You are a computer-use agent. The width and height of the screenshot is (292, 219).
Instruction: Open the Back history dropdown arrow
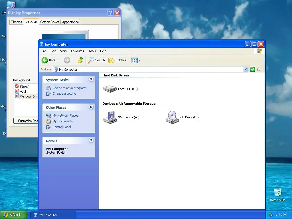point(59,60)
